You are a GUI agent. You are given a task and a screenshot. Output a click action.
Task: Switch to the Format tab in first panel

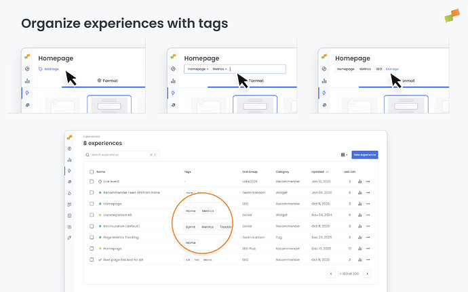(x=108, y=81)
